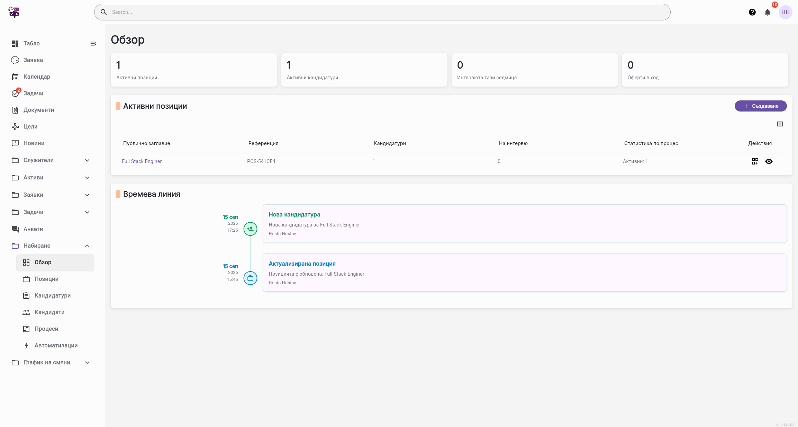The width and height of the screenshot is (798, 427).
Task: Open Новини news page
Action: point(34,143)
